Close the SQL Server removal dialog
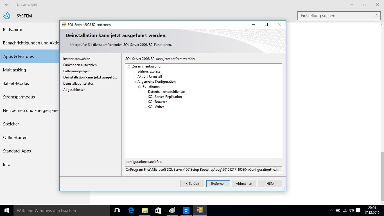The height and width of the screenshot is (216, 384). pyautogui.click(x=279, y=24)
